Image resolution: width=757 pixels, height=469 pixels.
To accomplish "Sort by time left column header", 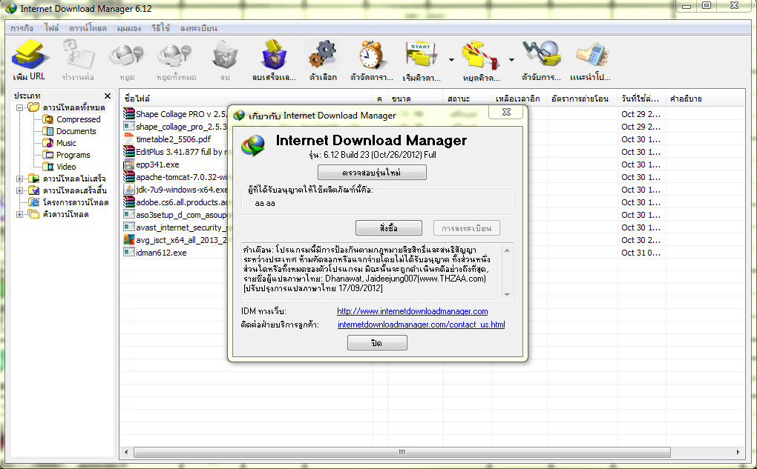I will tap(519, 99).
